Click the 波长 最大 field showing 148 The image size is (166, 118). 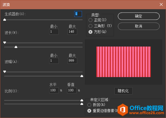tap(72, 32)
